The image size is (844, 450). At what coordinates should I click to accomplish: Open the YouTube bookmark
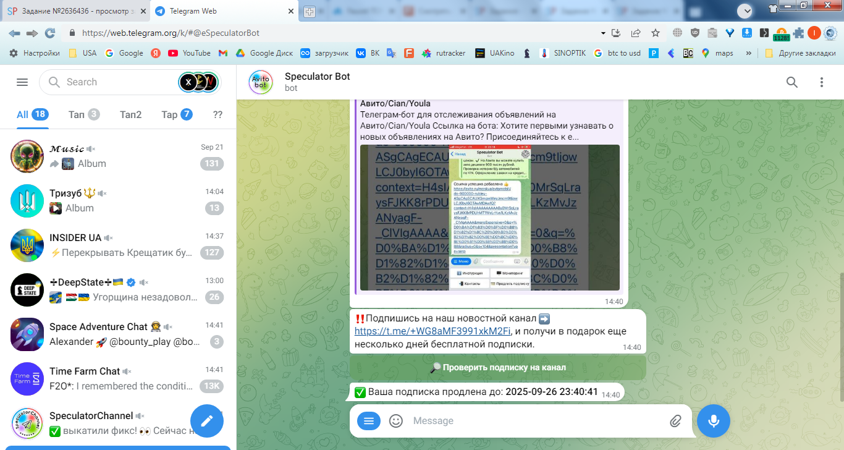point(189,53)
